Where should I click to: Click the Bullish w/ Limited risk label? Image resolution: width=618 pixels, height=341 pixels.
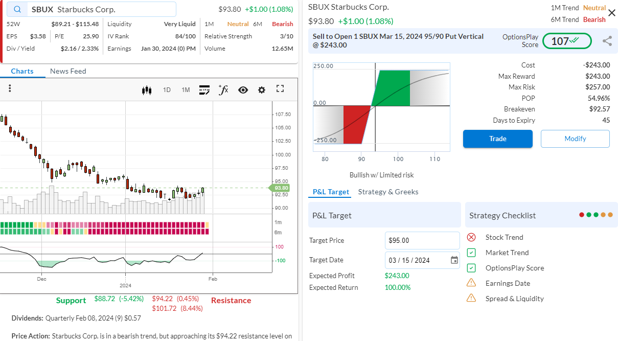coord(382,175)
